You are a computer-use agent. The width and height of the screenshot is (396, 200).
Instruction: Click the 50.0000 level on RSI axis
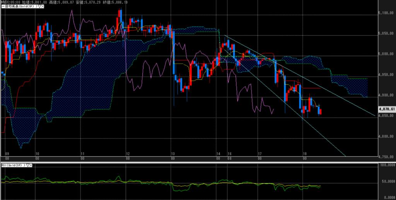coord(387,181)
